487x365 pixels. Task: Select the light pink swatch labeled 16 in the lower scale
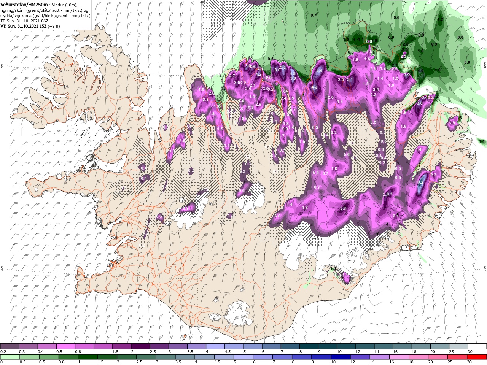[399, 357]
